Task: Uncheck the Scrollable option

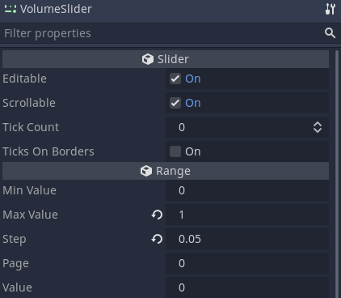Action: (x=175, y=103)
